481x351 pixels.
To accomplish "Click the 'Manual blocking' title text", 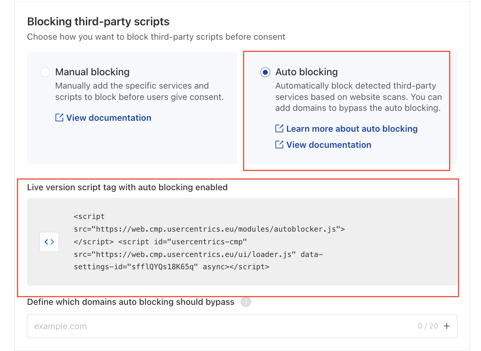I will click(92, 72).
